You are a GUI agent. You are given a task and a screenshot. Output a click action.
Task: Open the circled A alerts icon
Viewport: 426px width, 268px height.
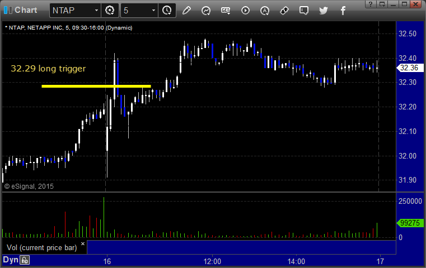point(265,11)
